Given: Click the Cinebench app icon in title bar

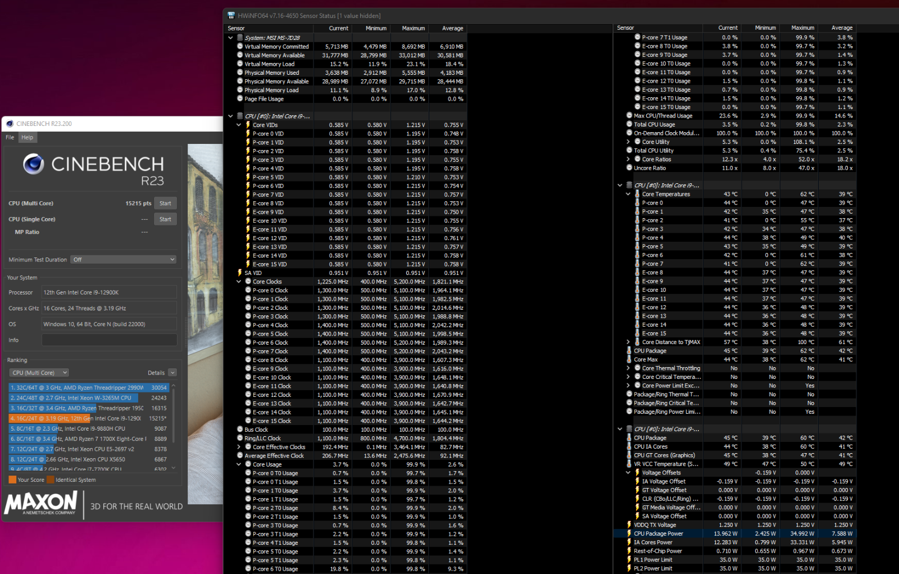Looking at the screenshot, I should point(10,124).
